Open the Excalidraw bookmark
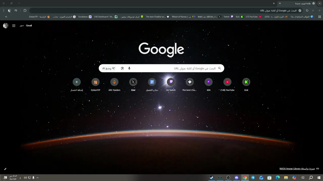323x181 pixels. point(85,17)
